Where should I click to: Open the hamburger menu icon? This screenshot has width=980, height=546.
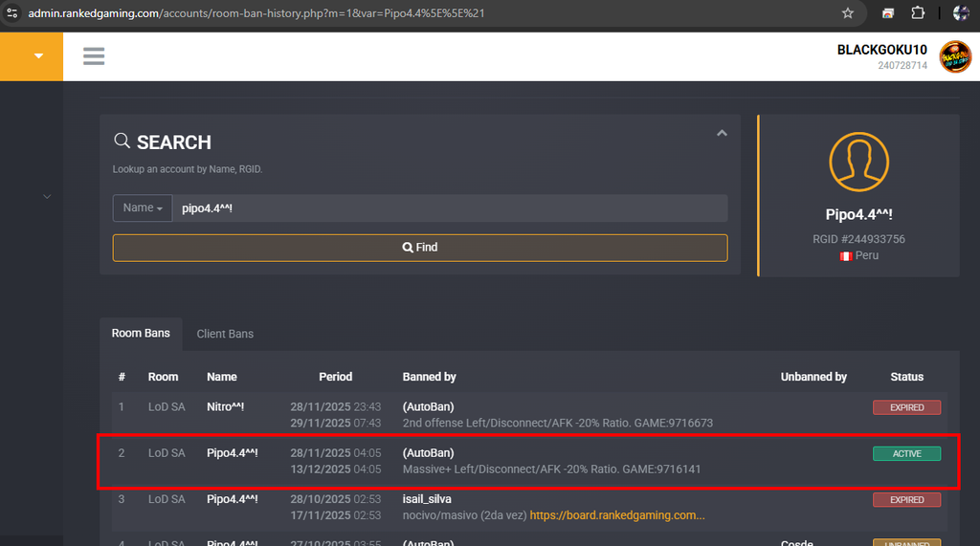94,56
